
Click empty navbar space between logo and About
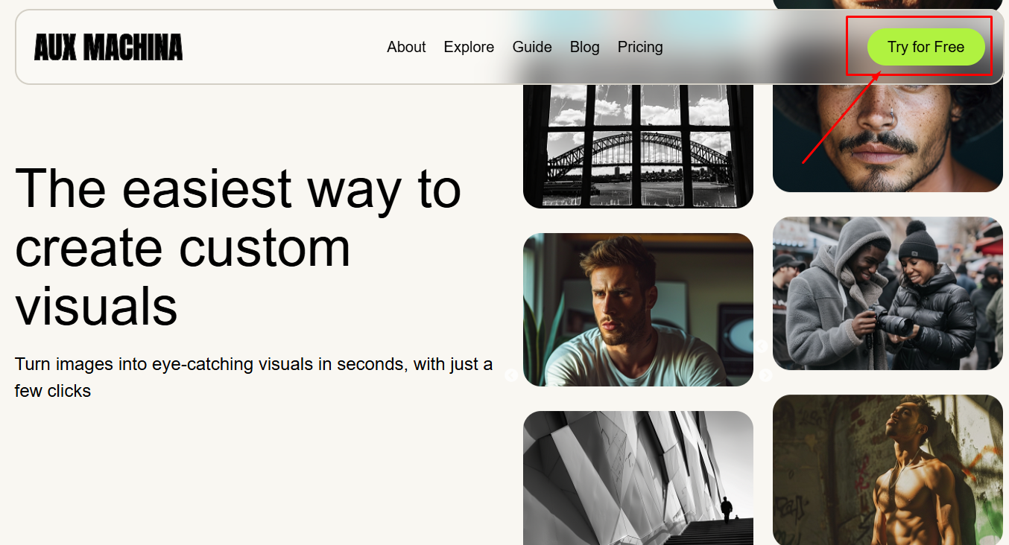(x=283, y=47)
